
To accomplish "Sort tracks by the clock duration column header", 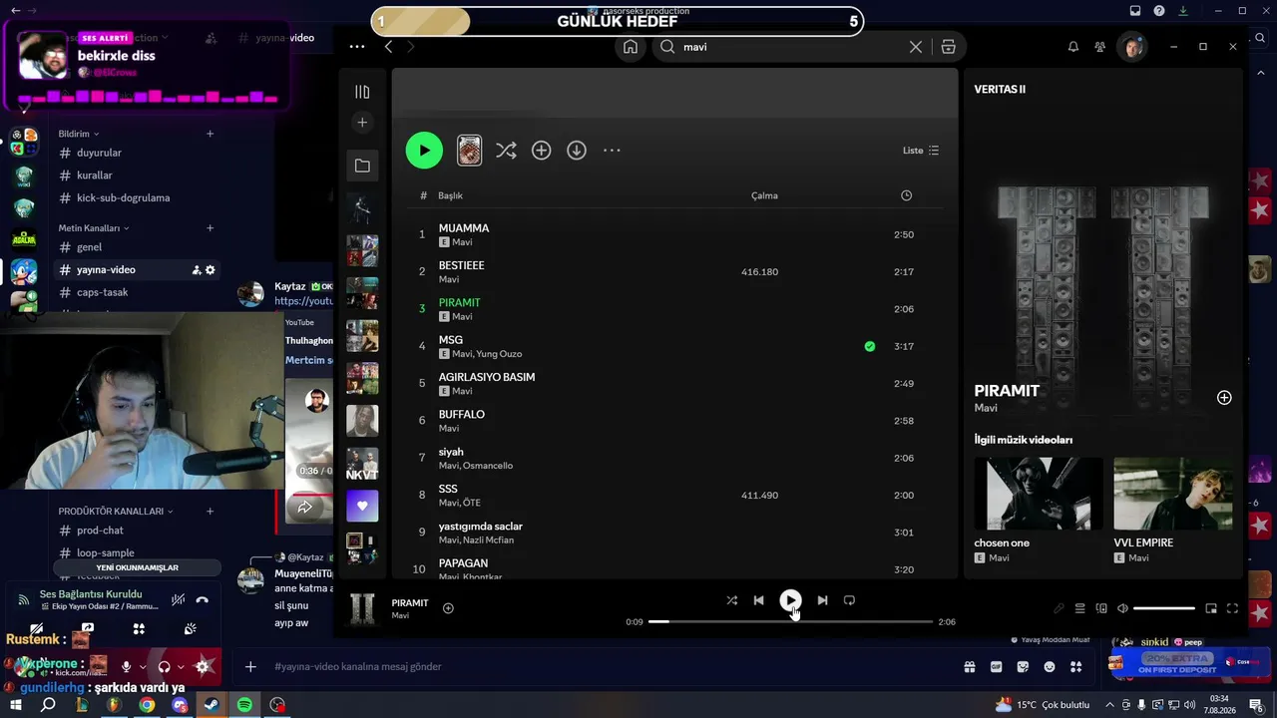I will [x=906, y=195].
